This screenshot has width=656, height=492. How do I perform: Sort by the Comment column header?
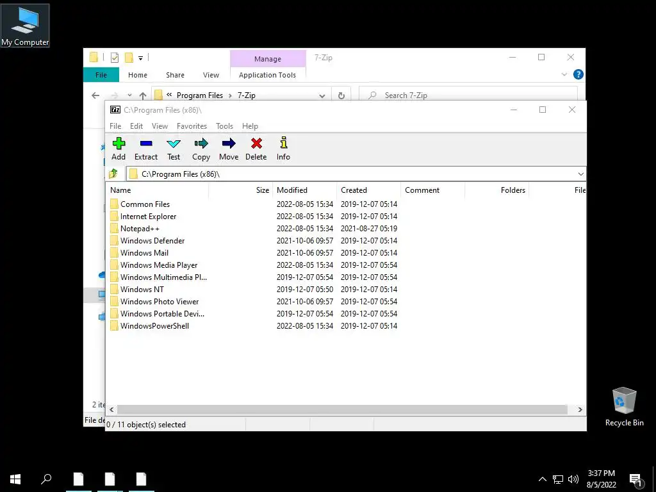(432, 190)
